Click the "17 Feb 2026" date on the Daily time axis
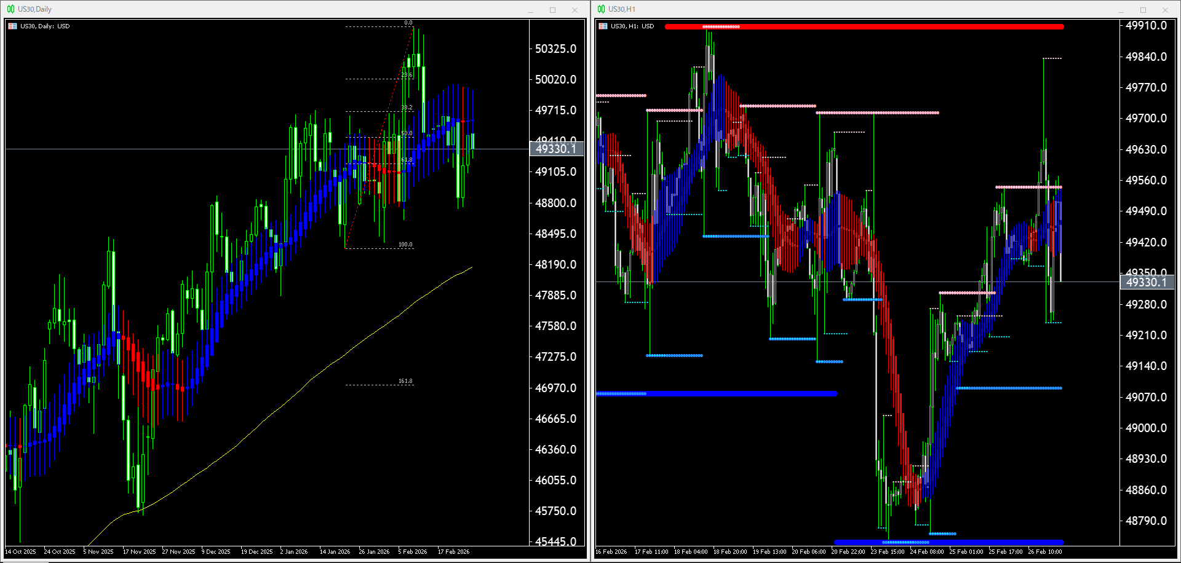 (453, 552)
